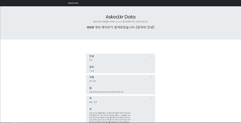Image resolution: width=241 pixels, height=123 pixels.
Task: Select the ㅎ안녕 answer under 공주
Action: coord(92,71)
